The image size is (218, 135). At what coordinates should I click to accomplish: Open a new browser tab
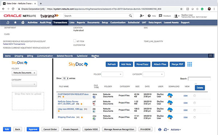[x=41, y=4]
